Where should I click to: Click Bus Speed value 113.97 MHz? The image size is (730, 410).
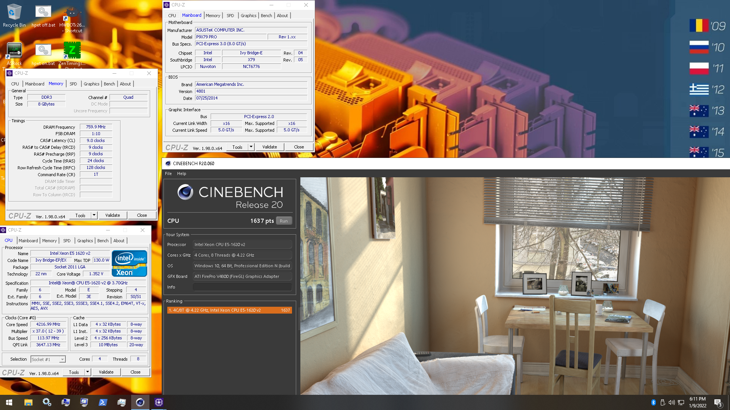pos(48,338)
